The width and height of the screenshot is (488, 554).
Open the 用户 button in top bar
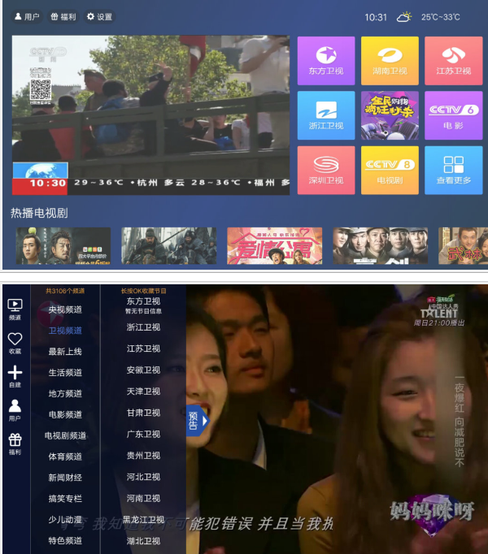(27, 16)
